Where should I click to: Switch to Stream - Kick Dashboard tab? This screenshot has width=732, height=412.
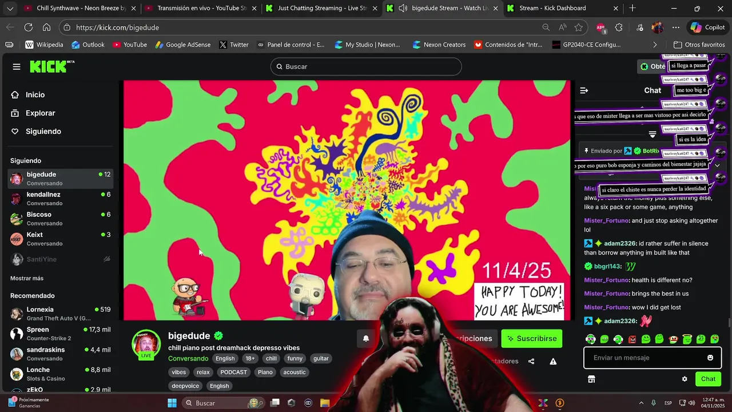click(563, 9)
